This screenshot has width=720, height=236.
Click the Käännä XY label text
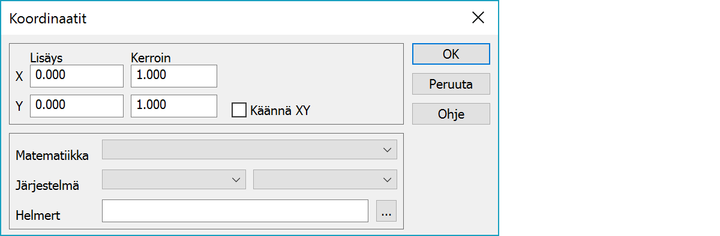click(x=280, y=111)
